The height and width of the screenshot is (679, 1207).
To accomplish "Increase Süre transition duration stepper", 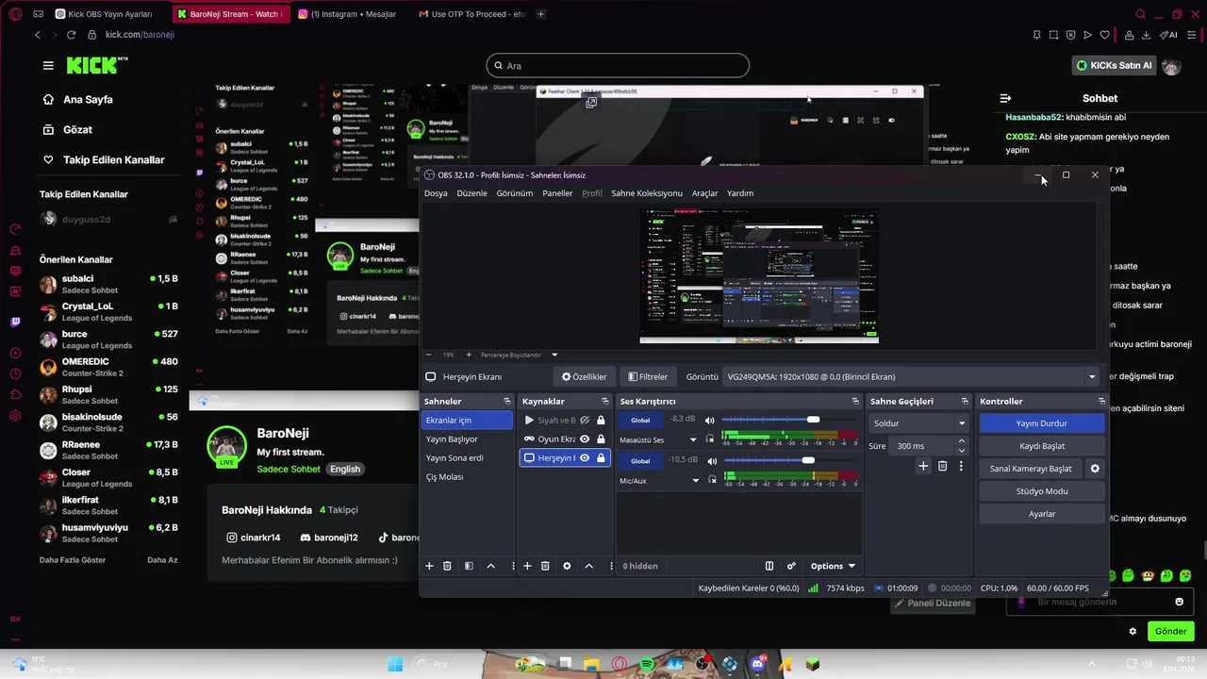I will point(962,441).
